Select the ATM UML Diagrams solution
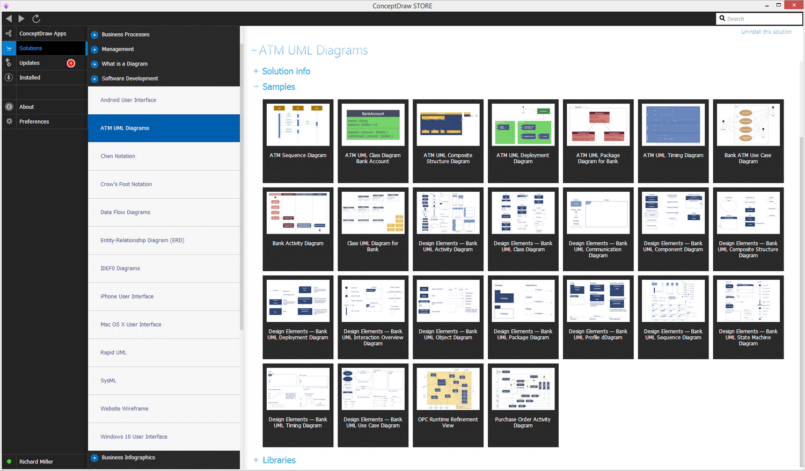This screenshot has width=805, height=471. [x=164, y=128]
